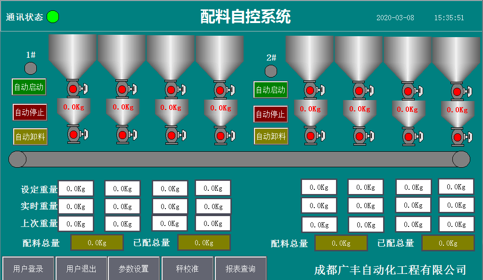Click the gray 2# status lamp
This screenshot has height=280, width=483.
tap(271, 71)
